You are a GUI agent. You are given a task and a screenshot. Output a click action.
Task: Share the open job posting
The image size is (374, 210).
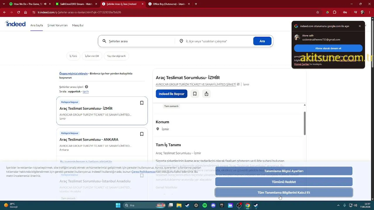(207, 94)
